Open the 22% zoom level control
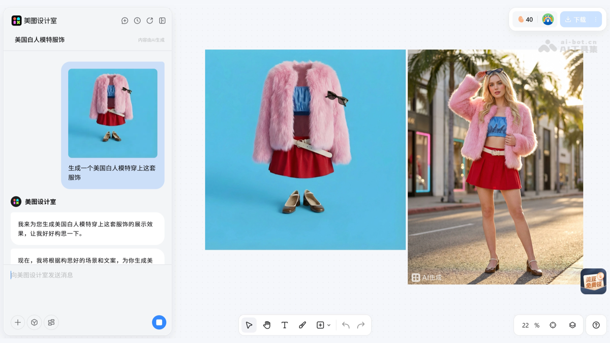Image resolution: width=610 pixels, height=343 pixels. (x=529, y=325)
